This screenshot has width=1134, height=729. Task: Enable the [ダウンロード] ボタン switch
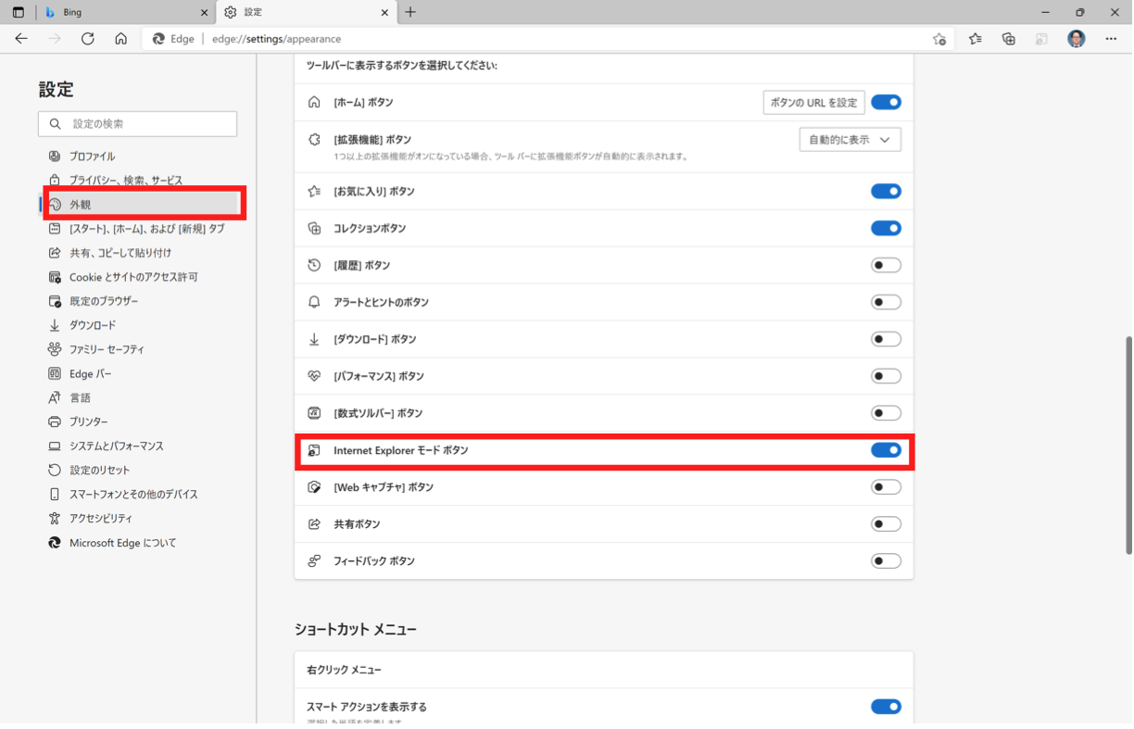(886, 339)
